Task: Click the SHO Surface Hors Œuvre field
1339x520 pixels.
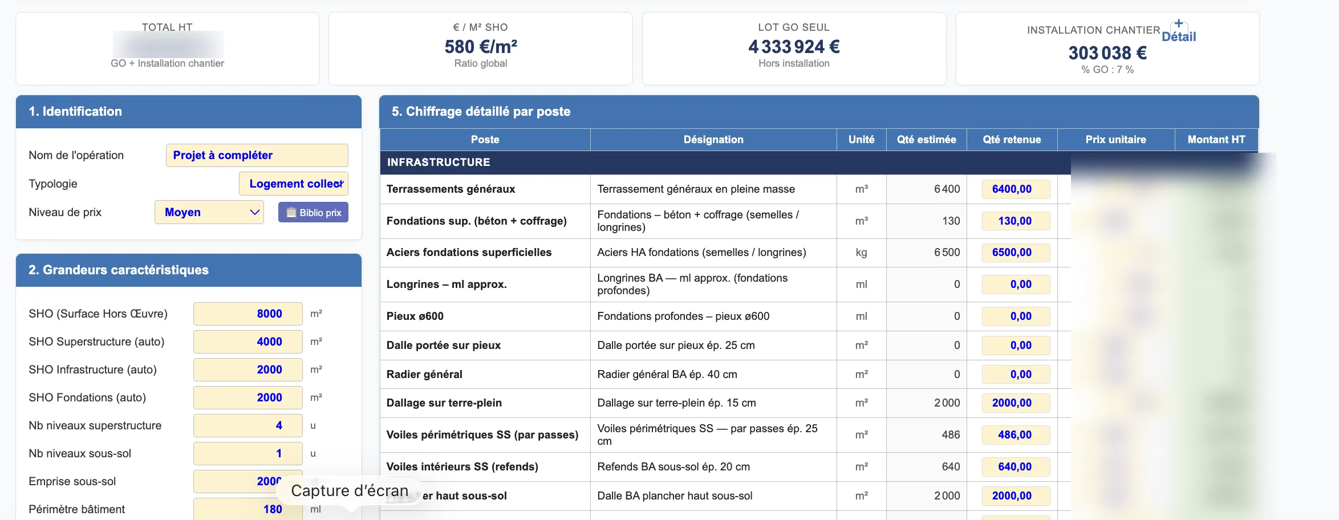Action: [x=248, y=314]
